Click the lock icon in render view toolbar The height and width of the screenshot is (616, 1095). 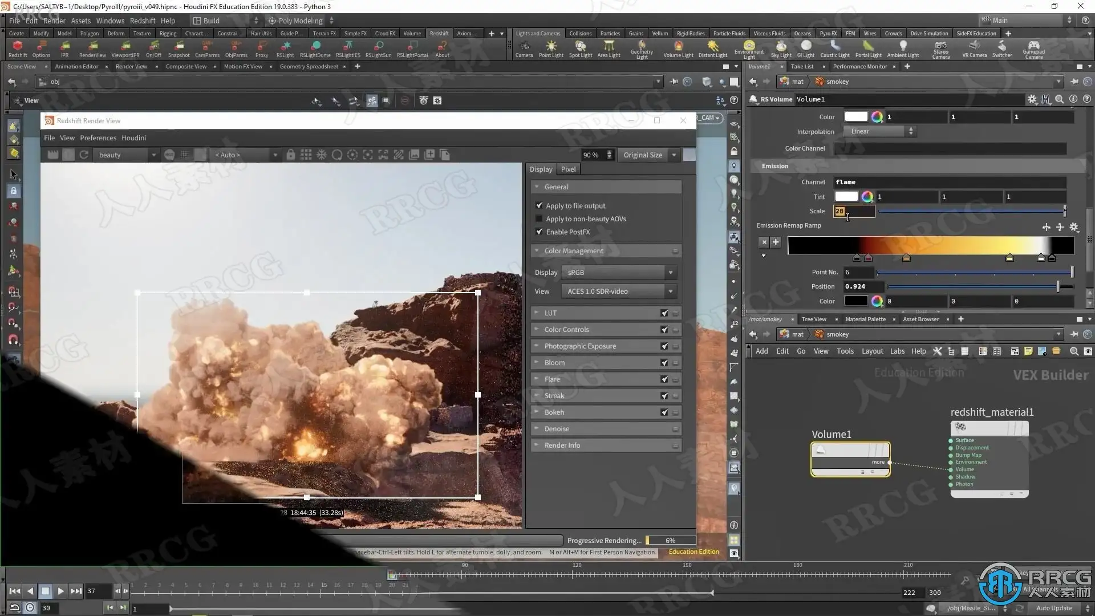pos(291,155)
